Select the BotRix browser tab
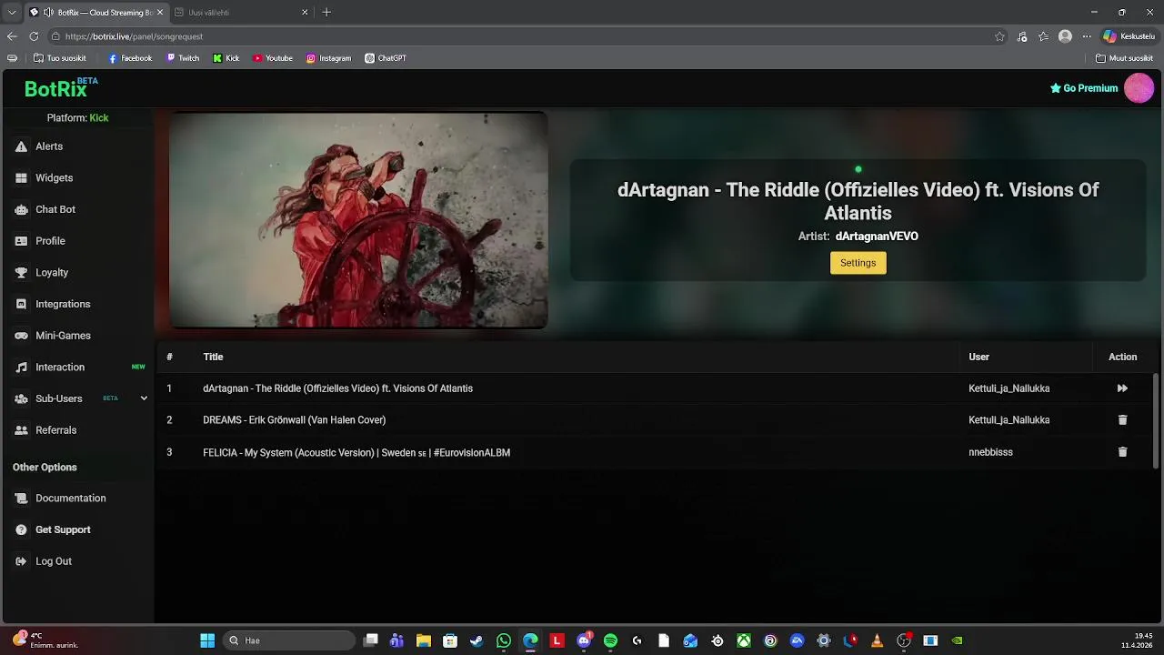Image resolution: width=1164 pixels, height=655 pixels. click(95, 13)
